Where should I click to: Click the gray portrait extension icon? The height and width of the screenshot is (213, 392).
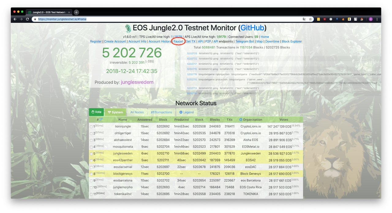(356, 19)
